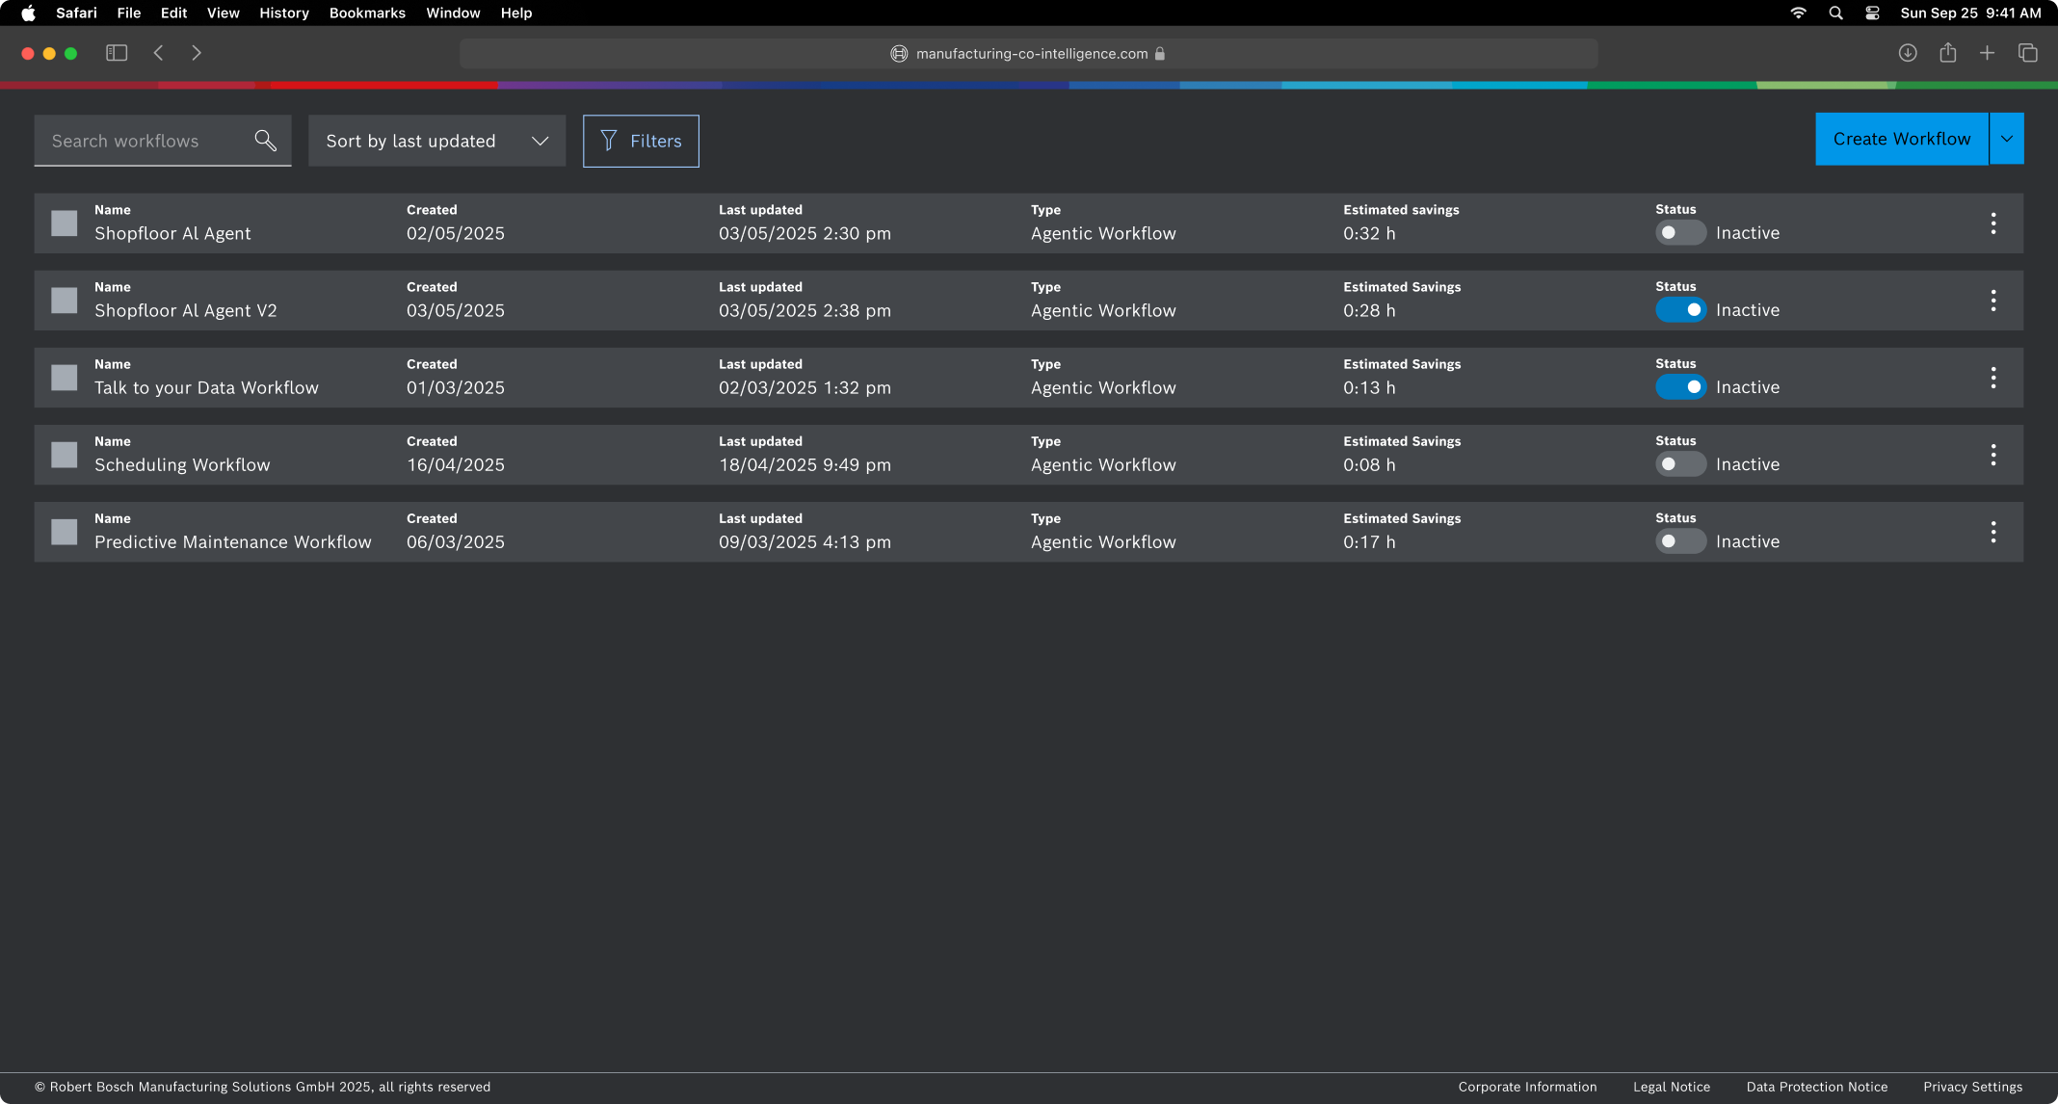Toggle status switch for Shopfloor AI Agent
2058x1104 pixels.
[x=1680, y=233]
